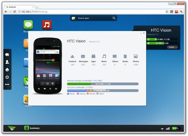
Task: Click the new message sidebar icon
Action: 7,55
